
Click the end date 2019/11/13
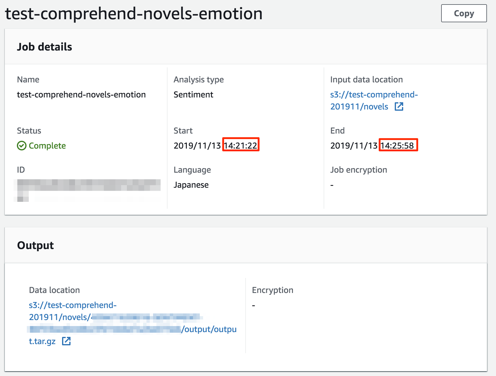(354, 146)
